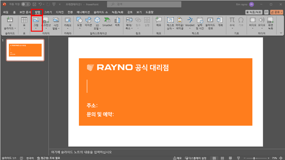
Task: Open the 공유 share dropdown
Action: point(276,12)
